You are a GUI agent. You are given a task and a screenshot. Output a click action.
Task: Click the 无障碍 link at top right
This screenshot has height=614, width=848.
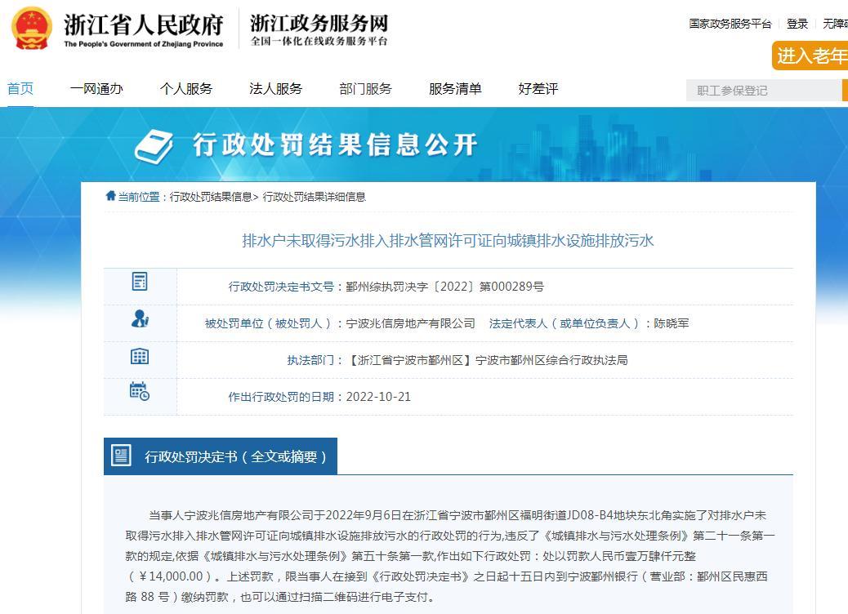835,24
